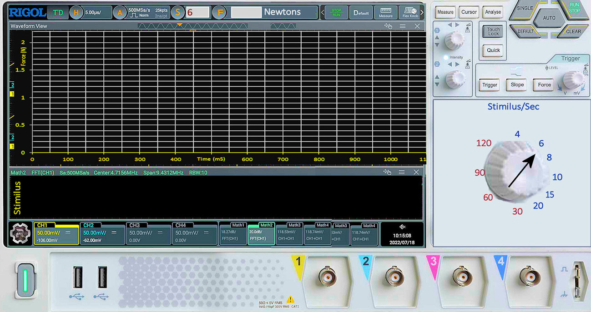591x312 pixels.
Task: Tap the orange H horizontal timebase icon
Action: (76, 12)
